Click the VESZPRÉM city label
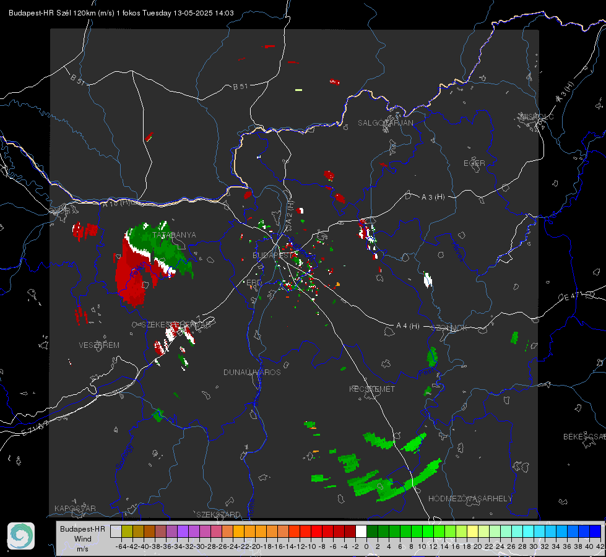Screen dimensions: 606x557 [x=99, y=345]
